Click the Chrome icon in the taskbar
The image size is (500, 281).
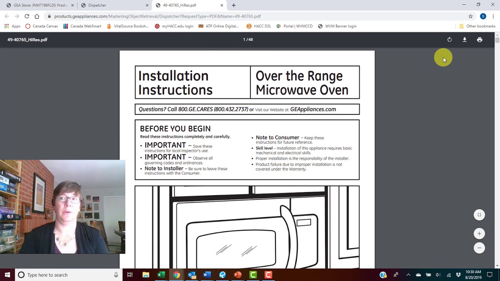177,275
